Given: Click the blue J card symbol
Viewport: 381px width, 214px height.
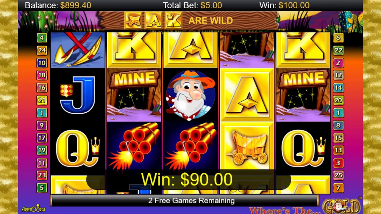Looking at the screenshot, I should [x=78, y=95].
